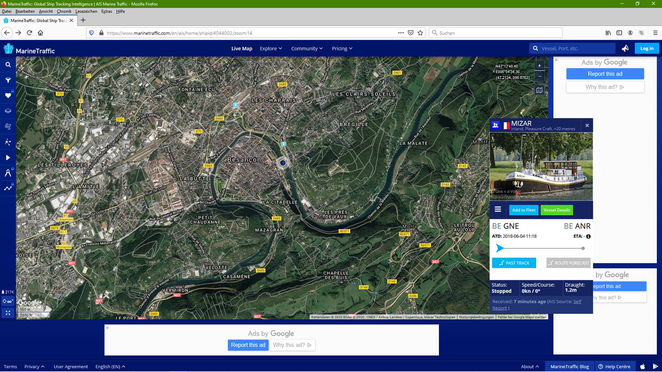This screenshot has width=662, height=372.
Task: Open the MIZAR vessel photo
Action: tap(541, 166)
